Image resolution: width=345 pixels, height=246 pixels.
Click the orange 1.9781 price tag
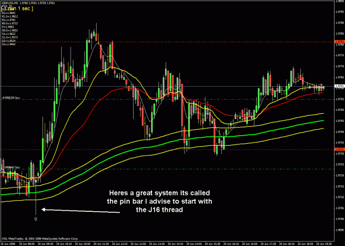tap(339, 42)
